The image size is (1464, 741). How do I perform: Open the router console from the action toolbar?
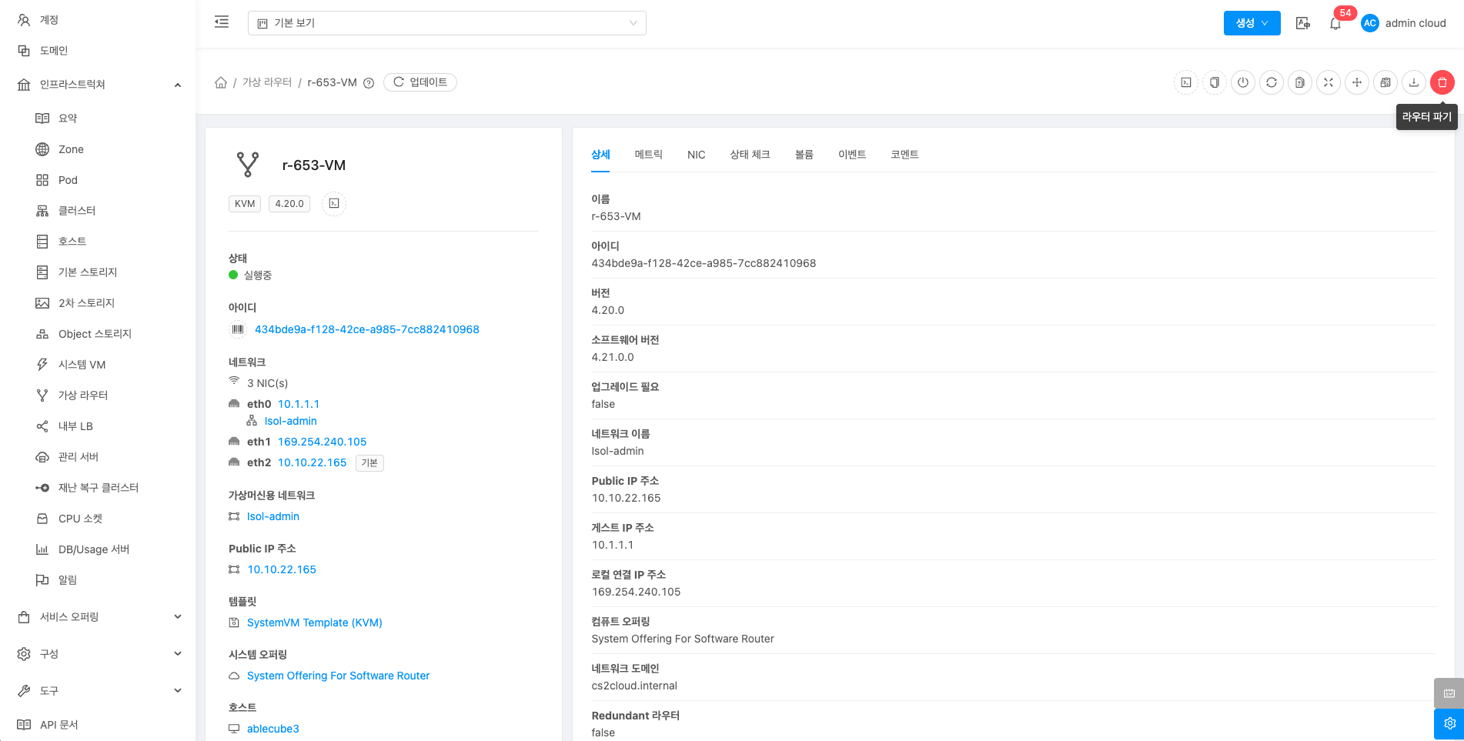pyautogui.click(x=1186, y=82)
